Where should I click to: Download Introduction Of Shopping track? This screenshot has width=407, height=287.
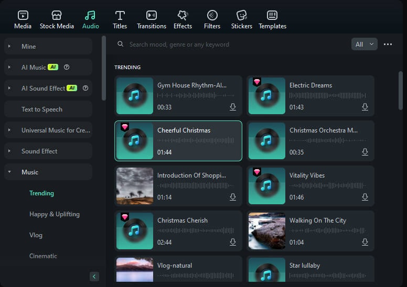(233, 197)
